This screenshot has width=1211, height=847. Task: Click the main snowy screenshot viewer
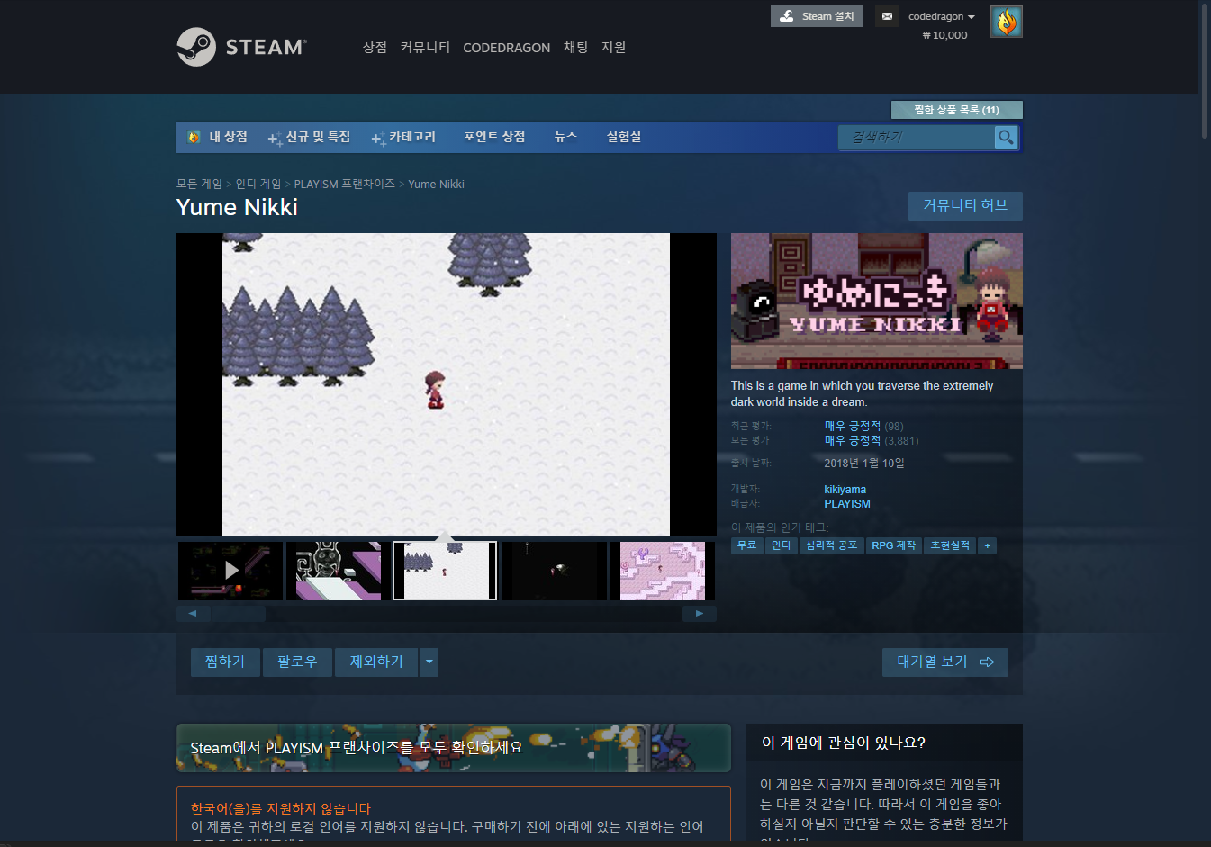coord(446,384)
